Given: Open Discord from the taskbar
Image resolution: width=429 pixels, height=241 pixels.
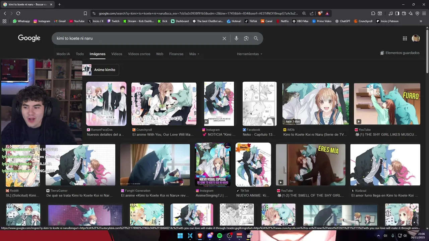Looking at the screenshot, I should tap(210, 236).
